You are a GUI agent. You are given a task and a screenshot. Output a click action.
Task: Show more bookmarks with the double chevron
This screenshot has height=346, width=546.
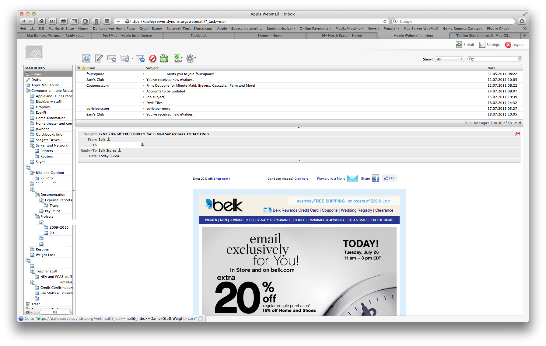click(x=525, y=29)
